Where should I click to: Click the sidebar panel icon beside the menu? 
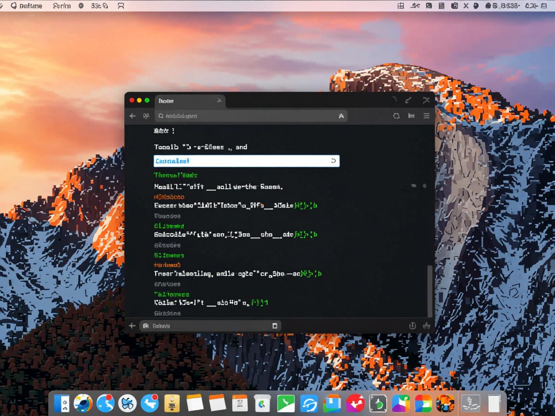pyautogui.click(x=411, y=116)
